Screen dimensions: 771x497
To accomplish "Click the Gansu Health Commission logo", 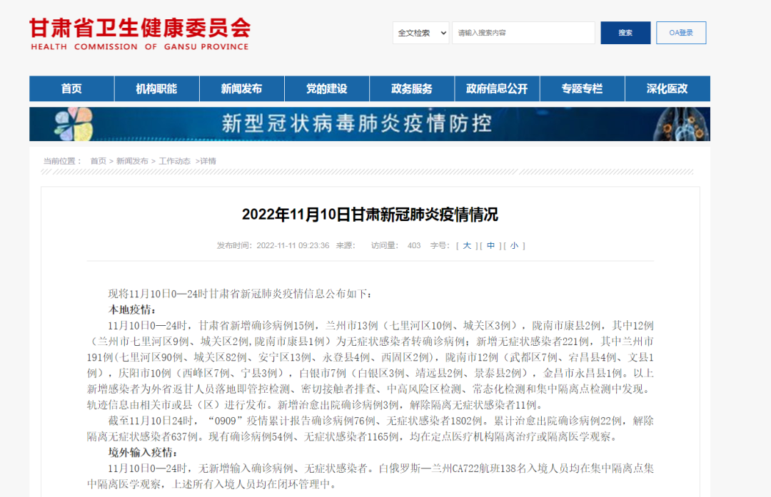I will pos(140,34).
